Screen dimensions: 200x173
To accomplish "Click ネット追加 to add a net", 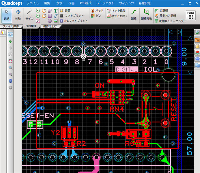I will point(116,11).
